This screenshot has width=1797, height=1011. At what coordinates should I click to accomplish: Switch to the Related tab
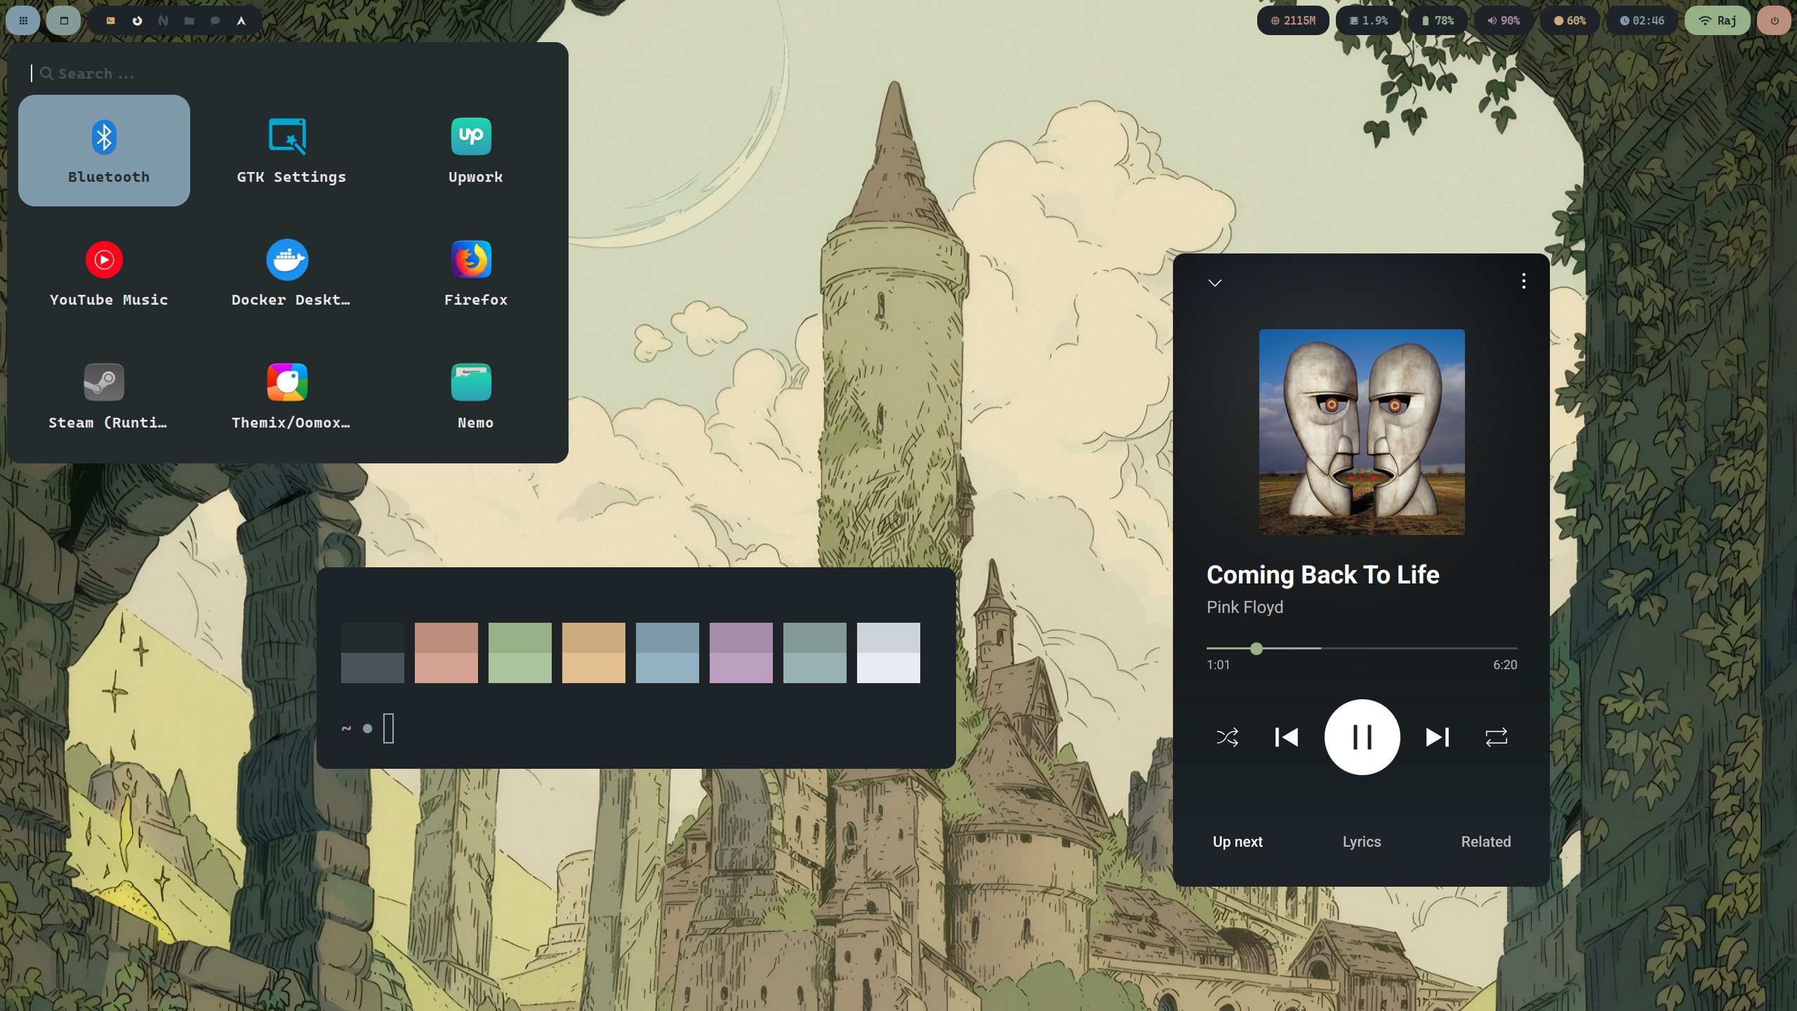[x=1486, y=841]
